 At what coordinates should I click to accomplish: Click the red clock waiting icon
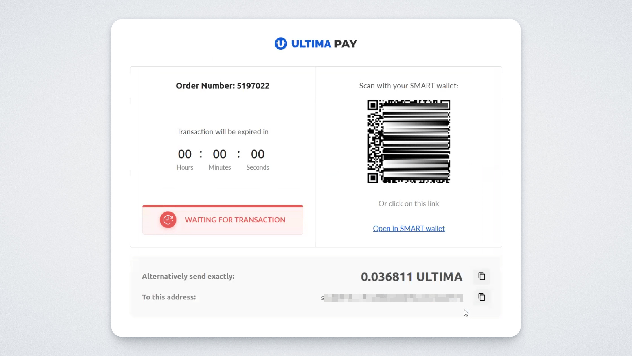click(168, 220)
